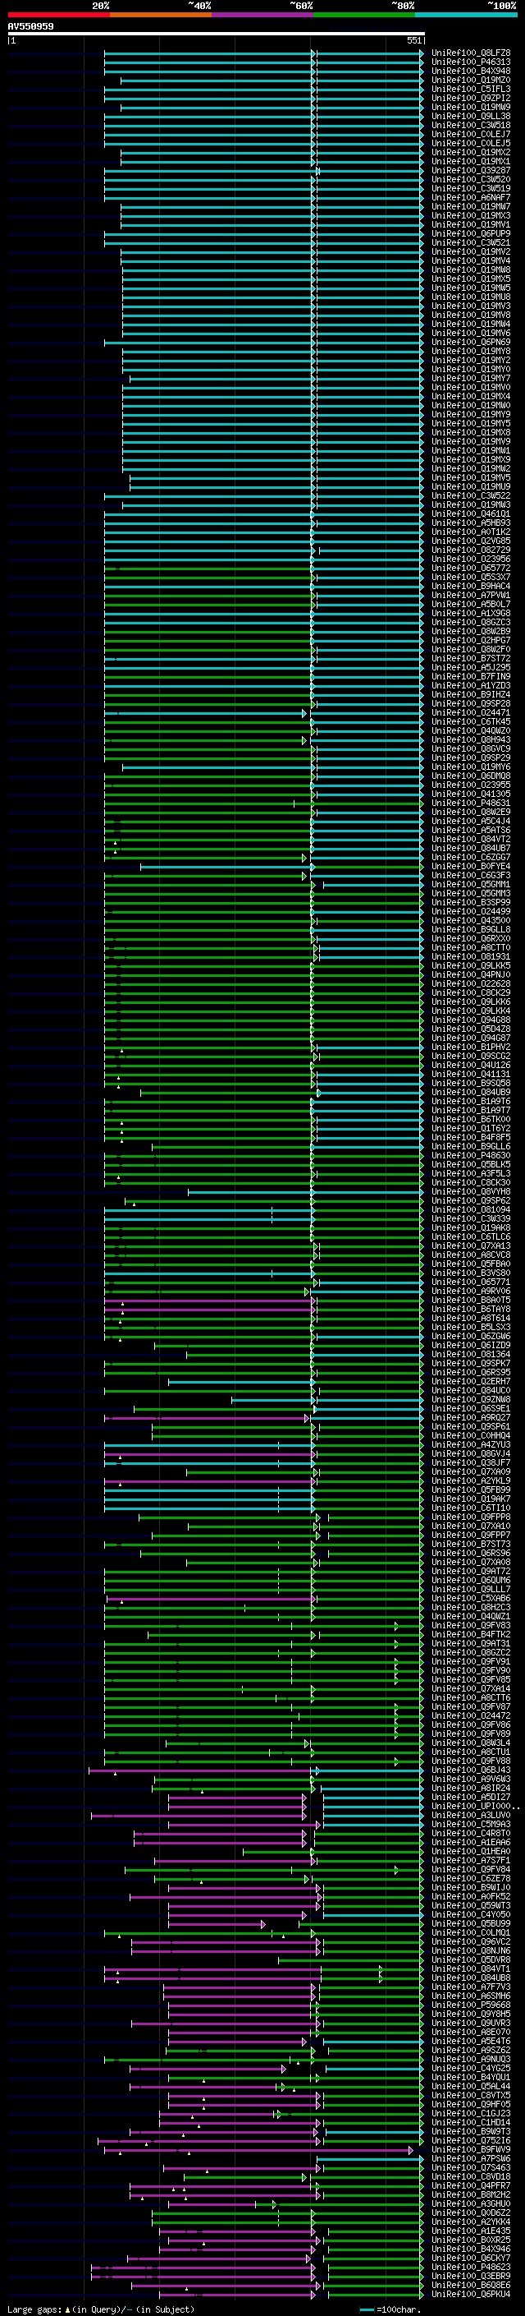Image resolution: width=525 pixels, height=2316 pixels.
Task: Open the UniRef100_A9RQ27 entry
Action: click(x=471, y=1418)
